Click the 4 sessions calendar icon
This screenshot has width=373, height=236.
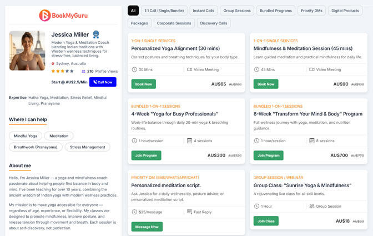coord(189,140)
